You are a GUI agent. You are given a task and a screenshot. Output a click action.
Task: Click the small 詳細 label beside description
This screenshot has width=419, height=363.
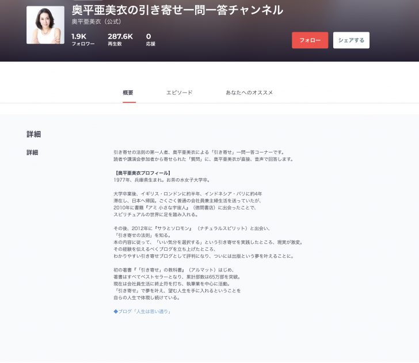point(32,152)
